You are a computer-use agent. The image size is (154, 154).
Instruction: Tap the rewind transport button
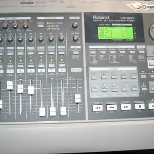coord(112,107)
